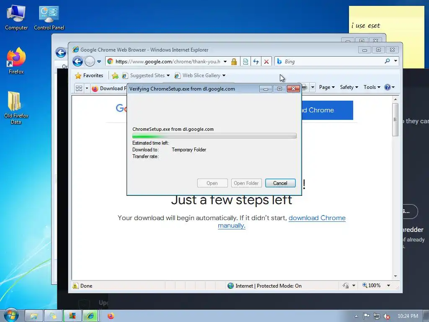Click back arrow in the background window

point(61,52)
